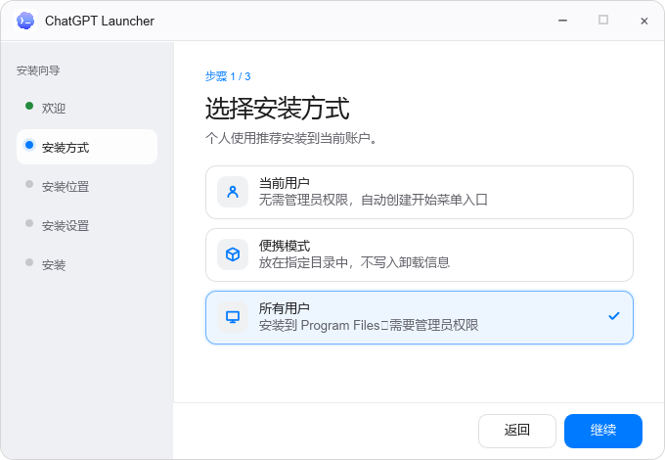The image size is (665, 460).
Task: Click the 步骤 1 / 3 indicator text
Action: pyautogui.click(x=228, y=76)
